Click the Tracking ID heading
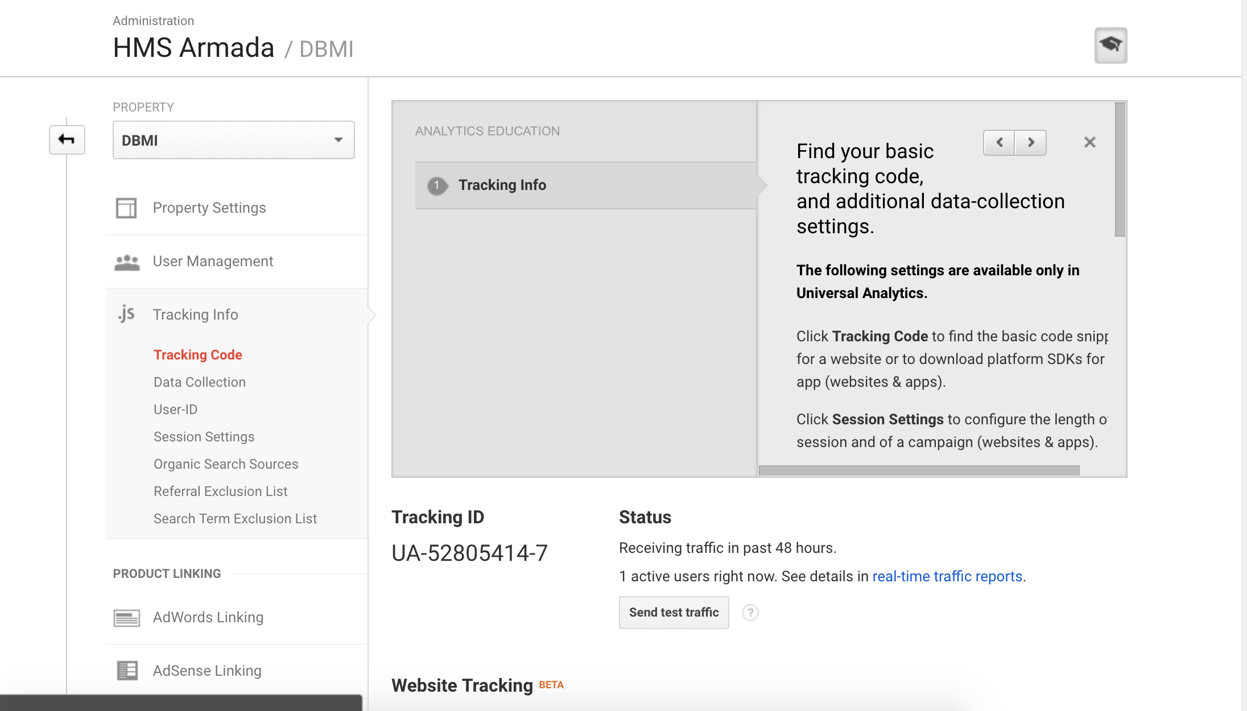This screenshot has height=711, width=1247. pos(437,517)
